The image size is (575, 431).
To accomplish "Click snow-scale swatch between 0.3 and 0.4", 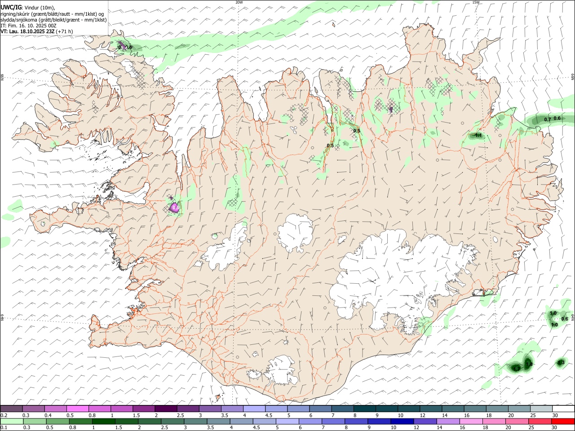I will [x=34, y=409].
